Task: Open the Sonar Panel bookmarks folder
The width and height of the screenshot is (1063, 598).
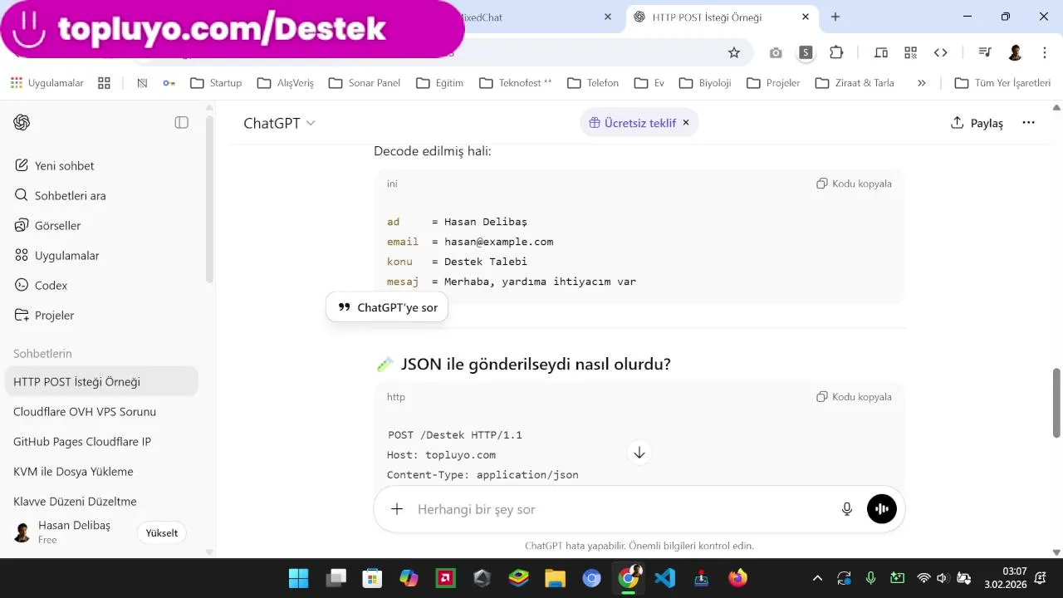Action: tap(365, 83)
